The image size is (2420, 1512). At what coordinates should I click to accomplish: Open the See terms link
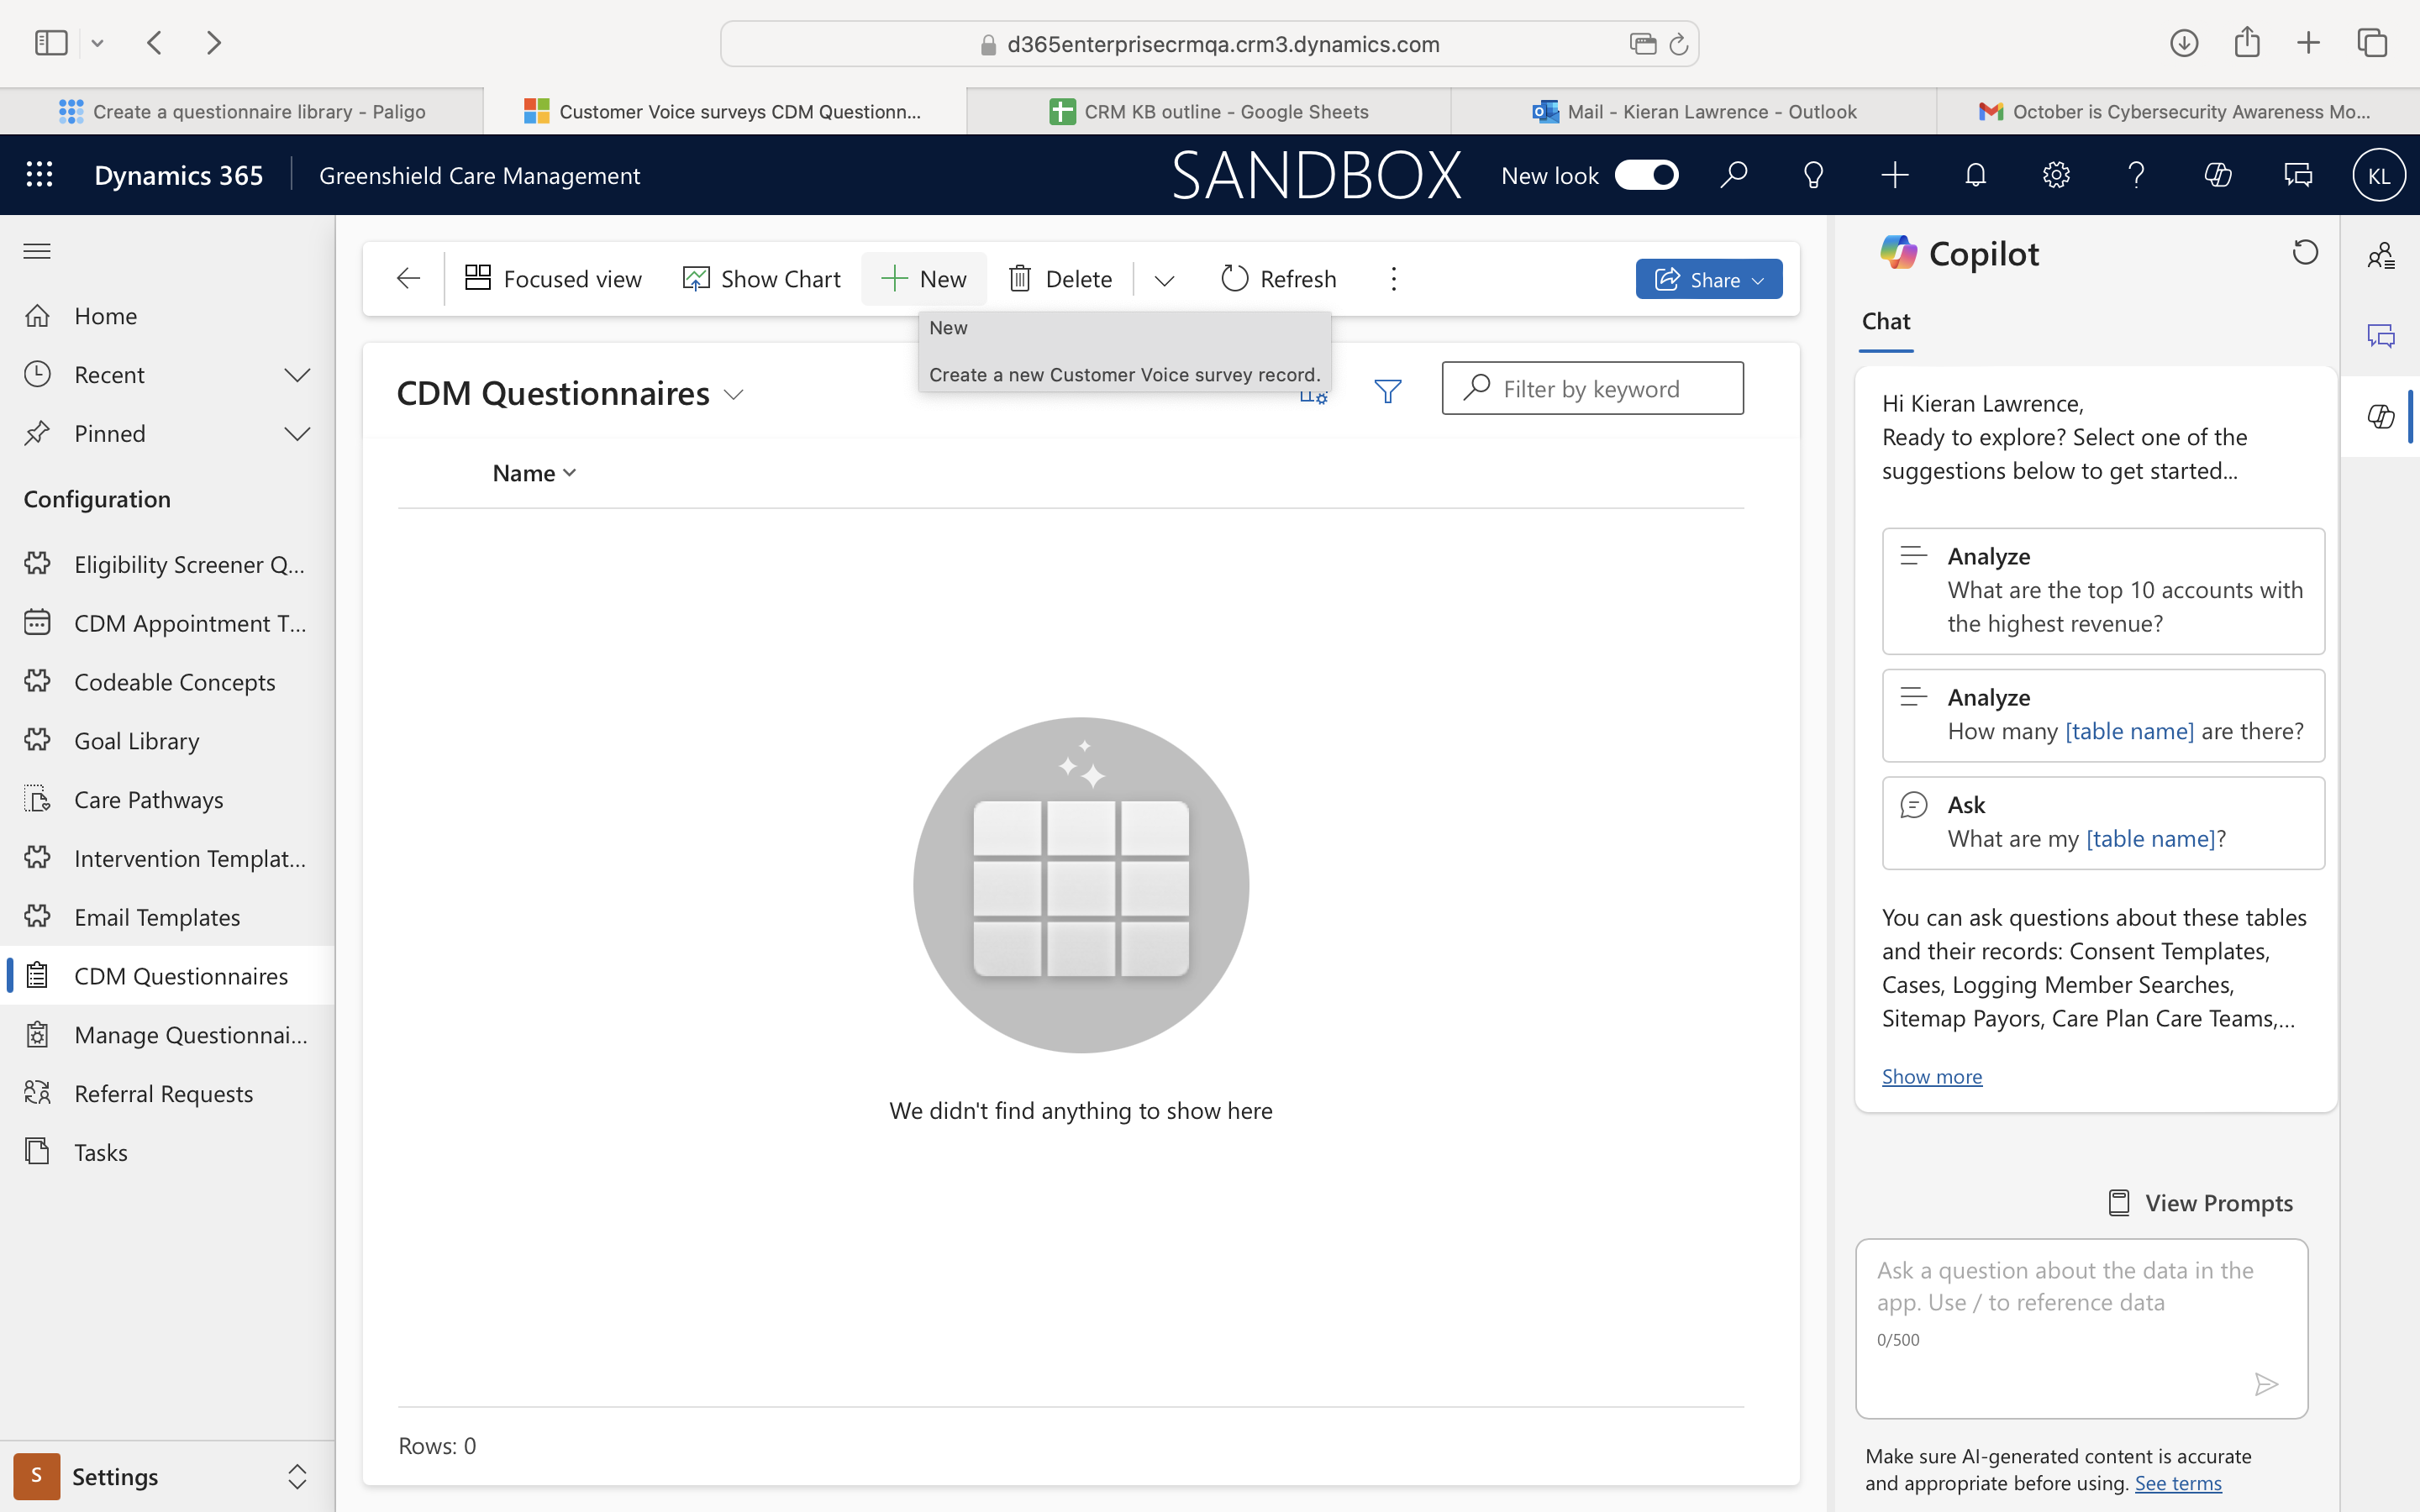2177,1483
